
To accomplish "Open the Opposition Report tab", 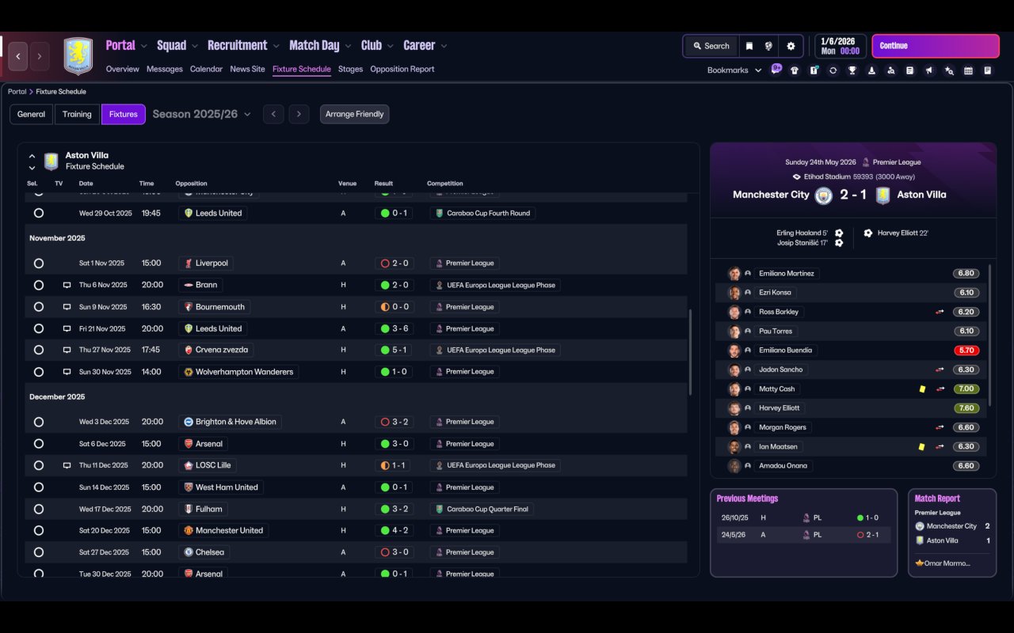I will (x=402, y=70).
